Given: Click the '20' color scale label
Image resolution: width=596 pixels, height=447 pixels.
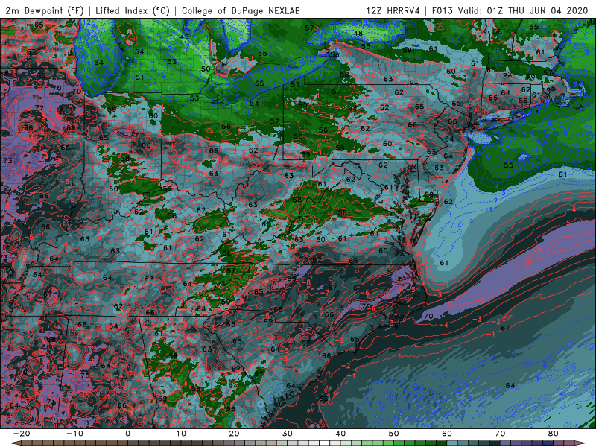Looking at the screenshot, I should 234,434.
